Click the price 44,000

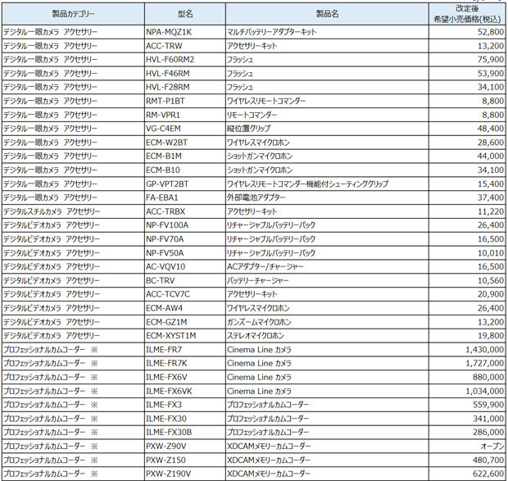[x=491, y=157]
